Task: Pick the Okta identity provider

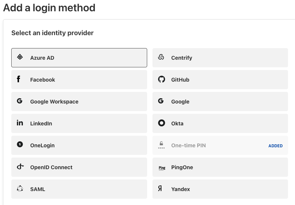Action: click(x=220, y=123)
